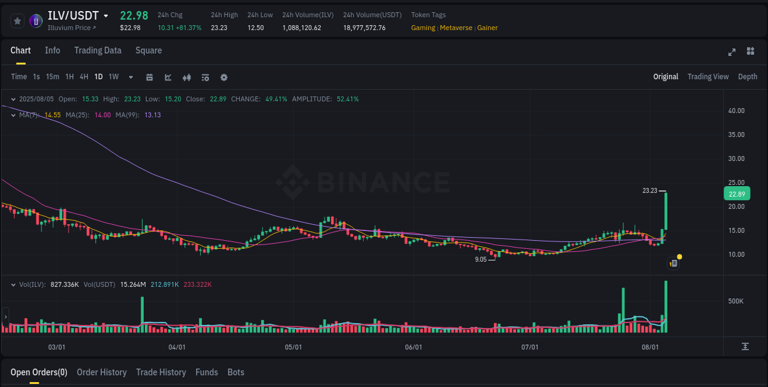
Task: Open the widget layout grid icon
Action: pyautogui.click(x=750, y=53)
